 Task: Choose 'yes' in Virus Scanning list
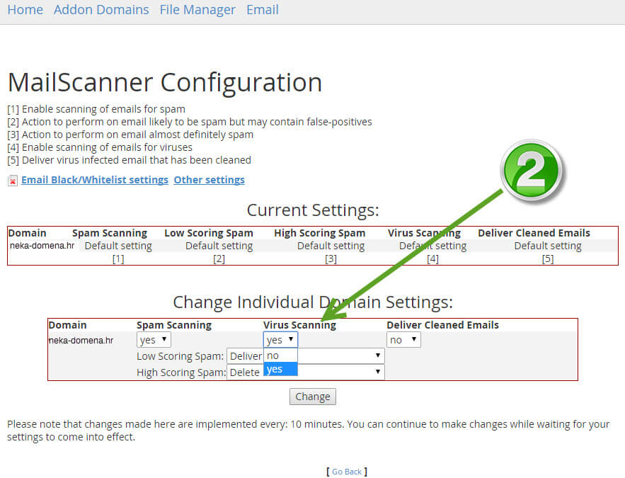tap(280, 369)
